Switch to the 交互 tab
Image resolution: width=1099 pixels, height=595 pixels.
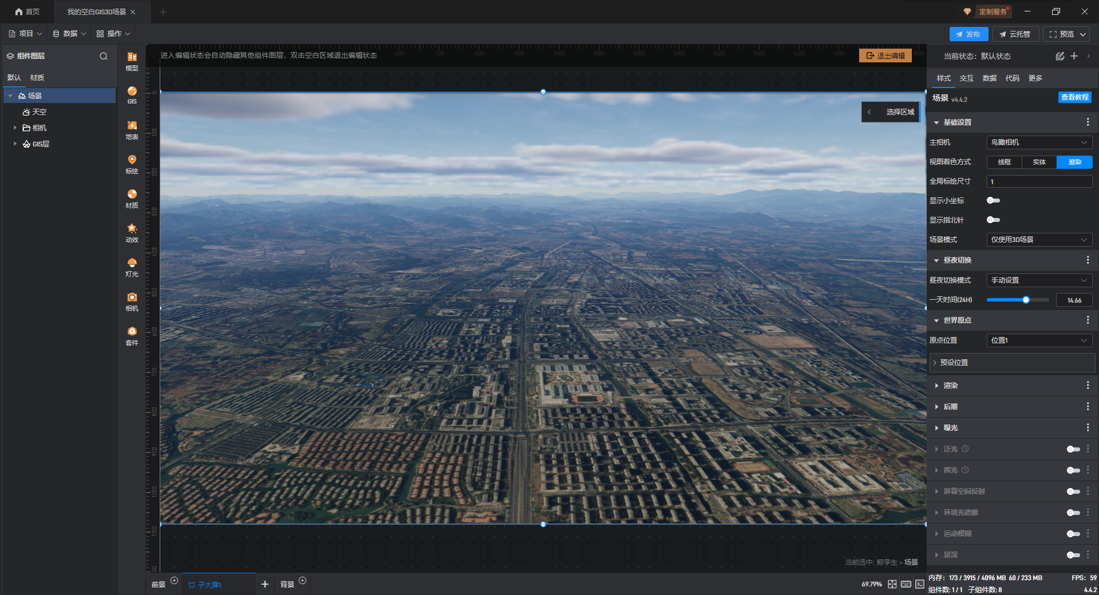pyautogui.click(x=966, y=78)
